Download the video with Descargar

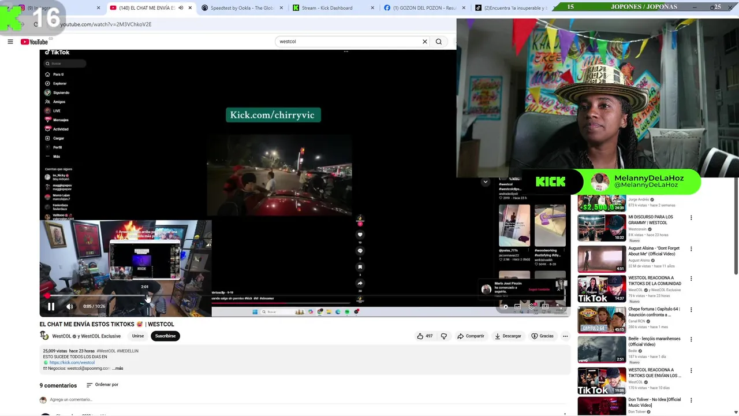point(508,336)
